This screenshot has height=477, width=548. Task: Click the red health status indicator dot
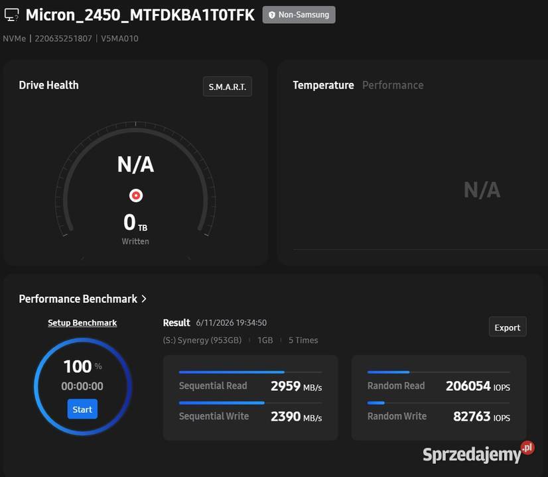point(136,195)
